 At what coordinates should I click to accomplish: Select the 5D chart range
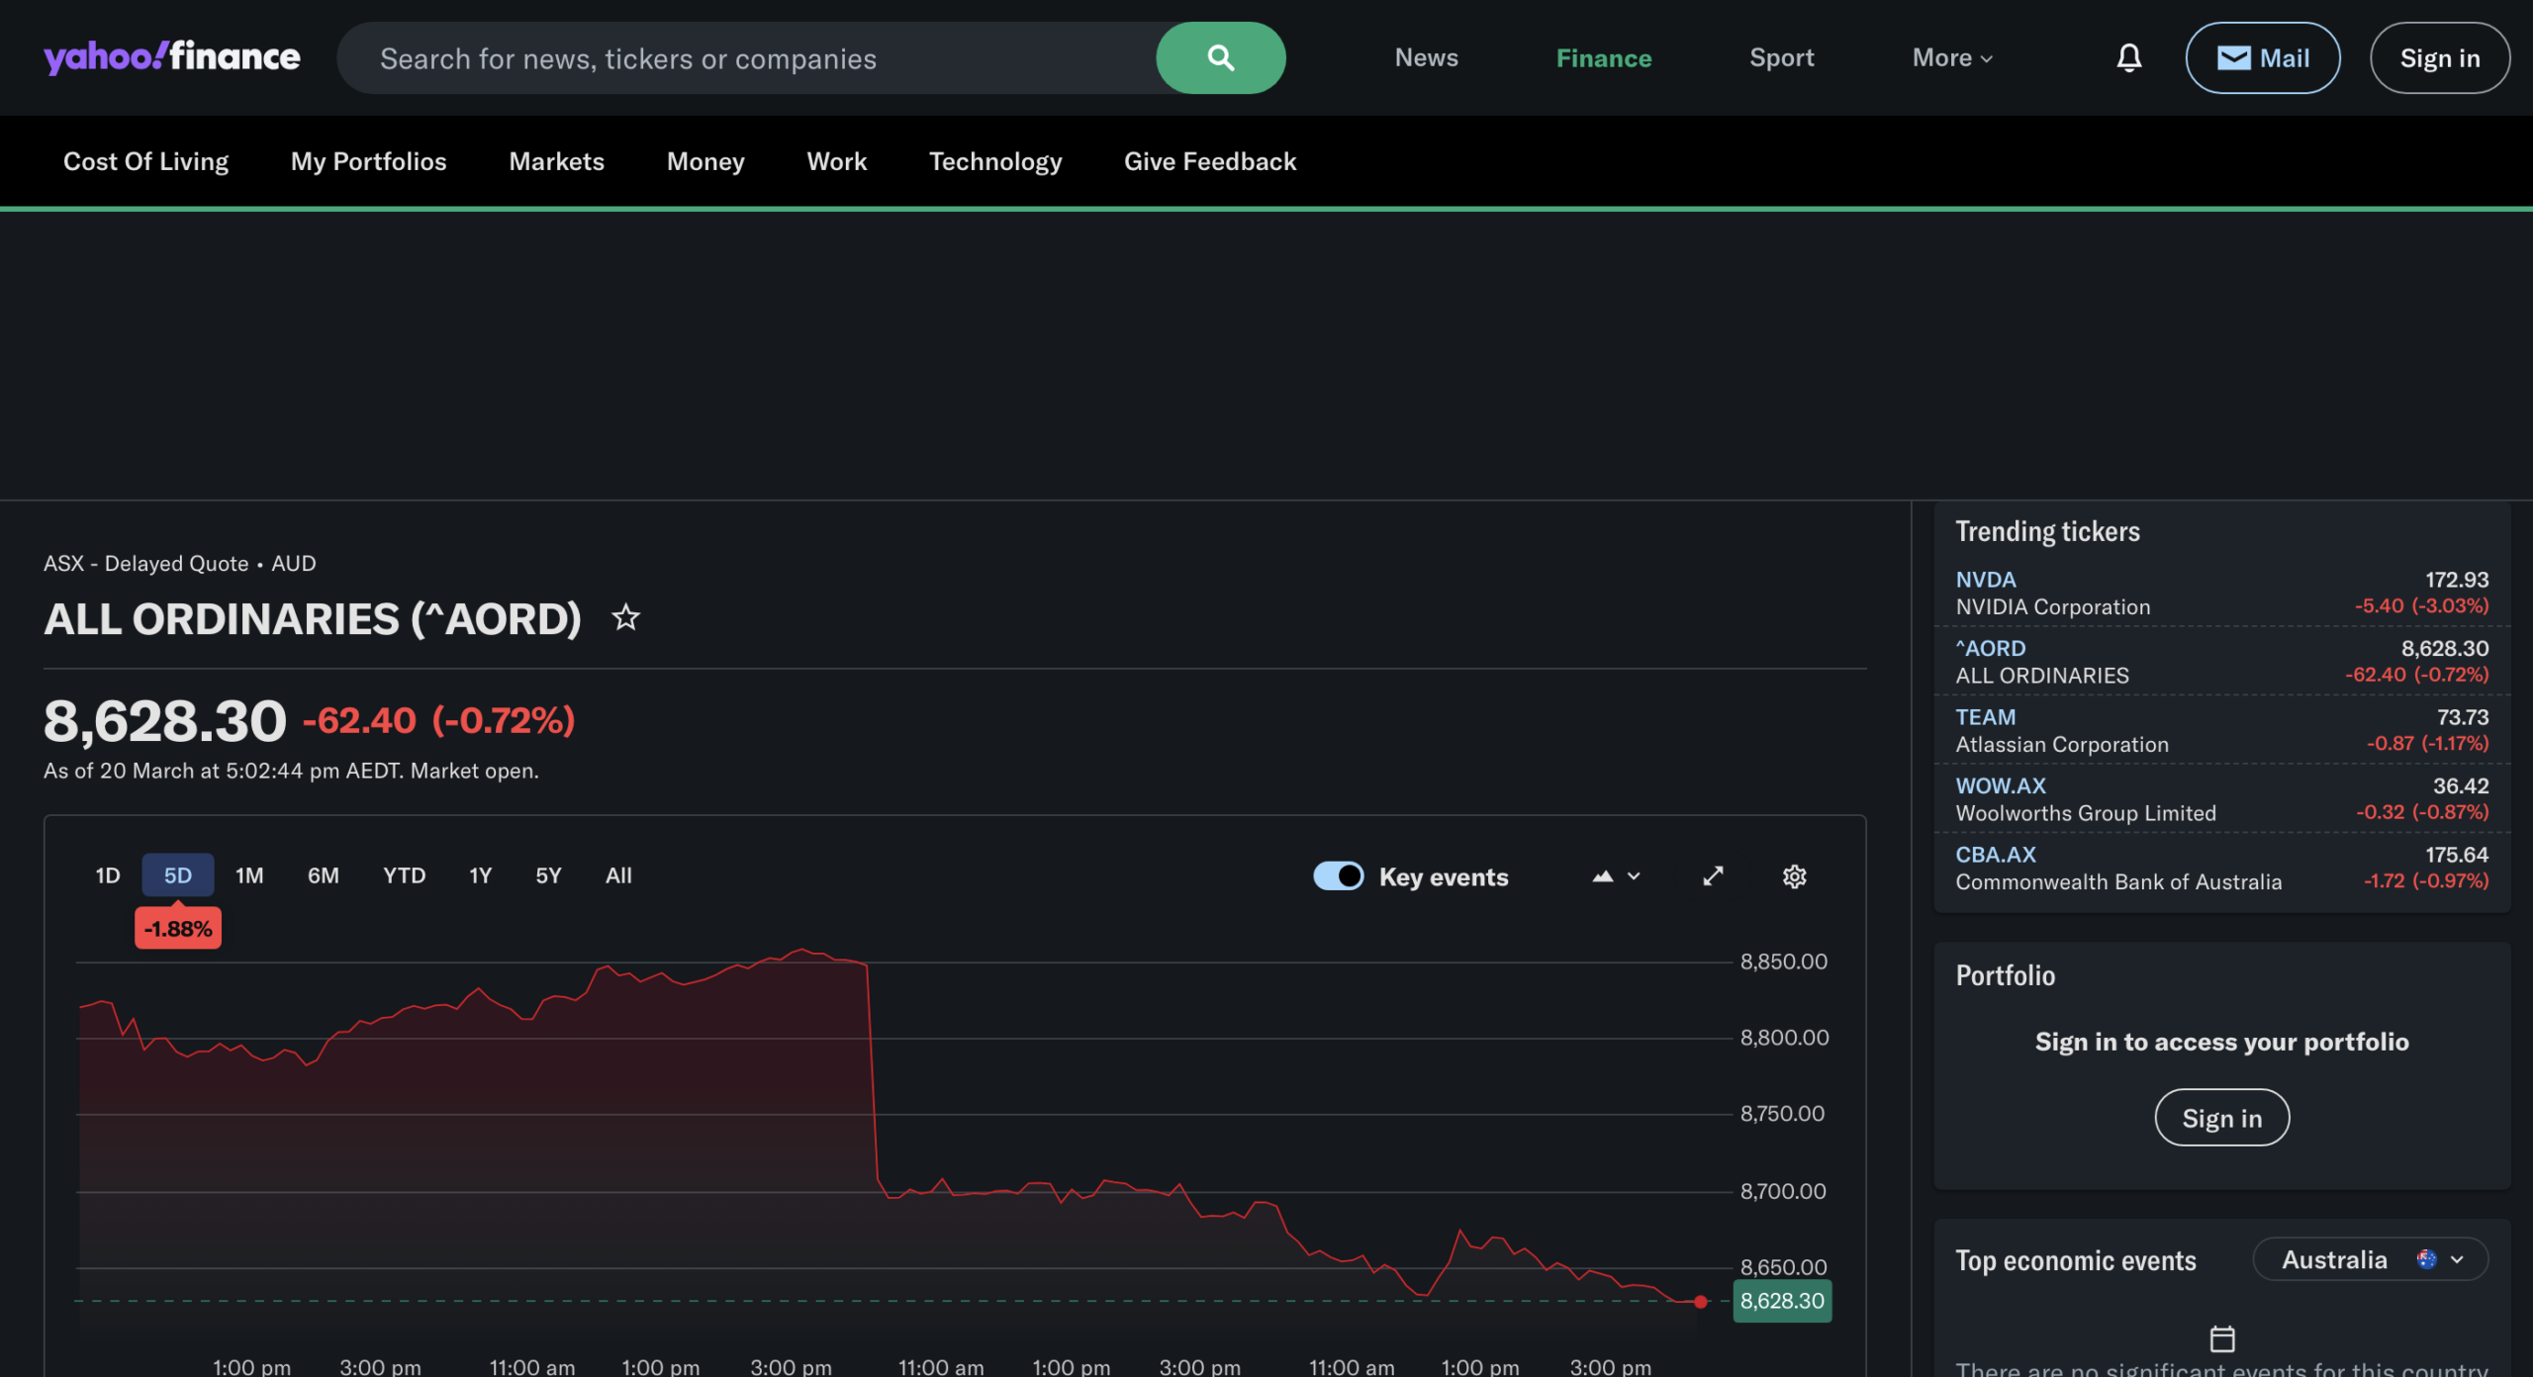(x=178, y=875)
